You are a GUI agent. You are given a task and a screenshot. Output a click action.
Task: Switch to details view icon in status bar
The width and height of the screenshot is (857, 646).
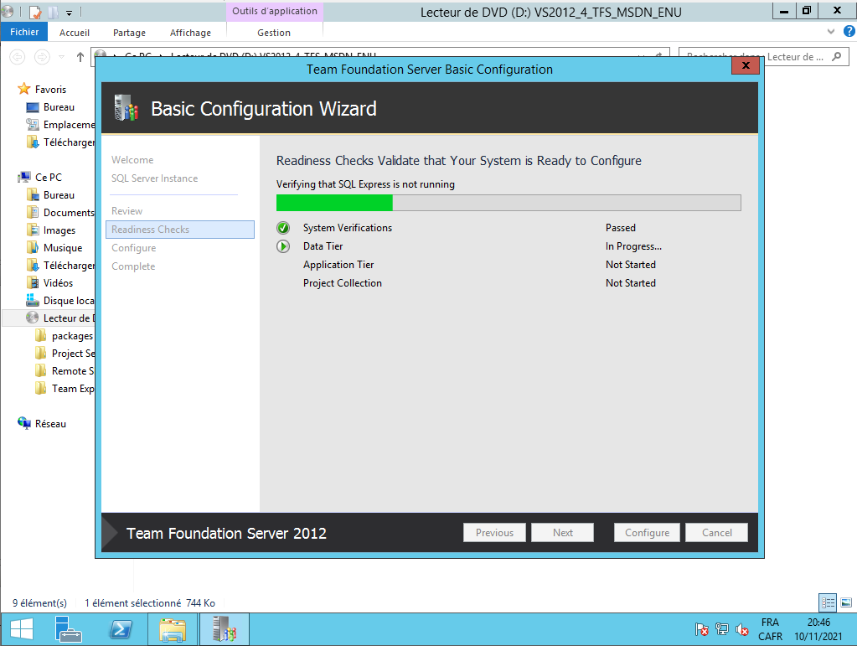point(828,602)
